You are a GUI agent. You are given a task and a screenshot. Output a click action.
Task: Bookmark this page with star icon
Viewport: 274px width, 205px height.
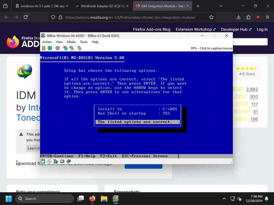[x=211, y=17]
